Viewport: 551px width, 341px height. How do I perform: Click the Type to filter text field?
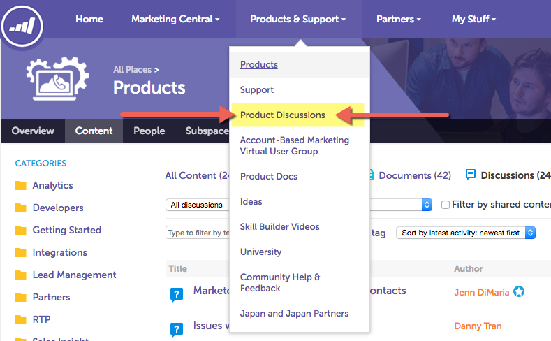point(198,233)
